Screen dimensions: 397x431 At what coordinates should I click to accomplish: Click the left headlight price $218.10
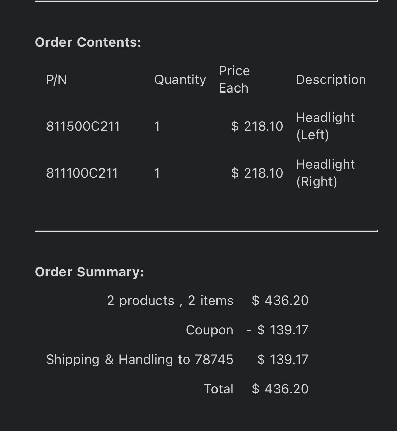click(257, 126)
